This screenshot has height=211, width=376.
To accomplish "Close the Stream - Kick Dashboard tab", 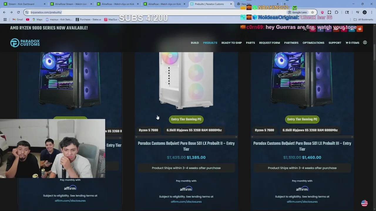I will click(x=45, y=4).
